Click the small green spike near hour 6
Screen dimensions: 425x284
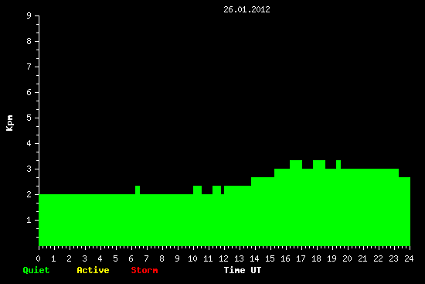coord(138,190)
